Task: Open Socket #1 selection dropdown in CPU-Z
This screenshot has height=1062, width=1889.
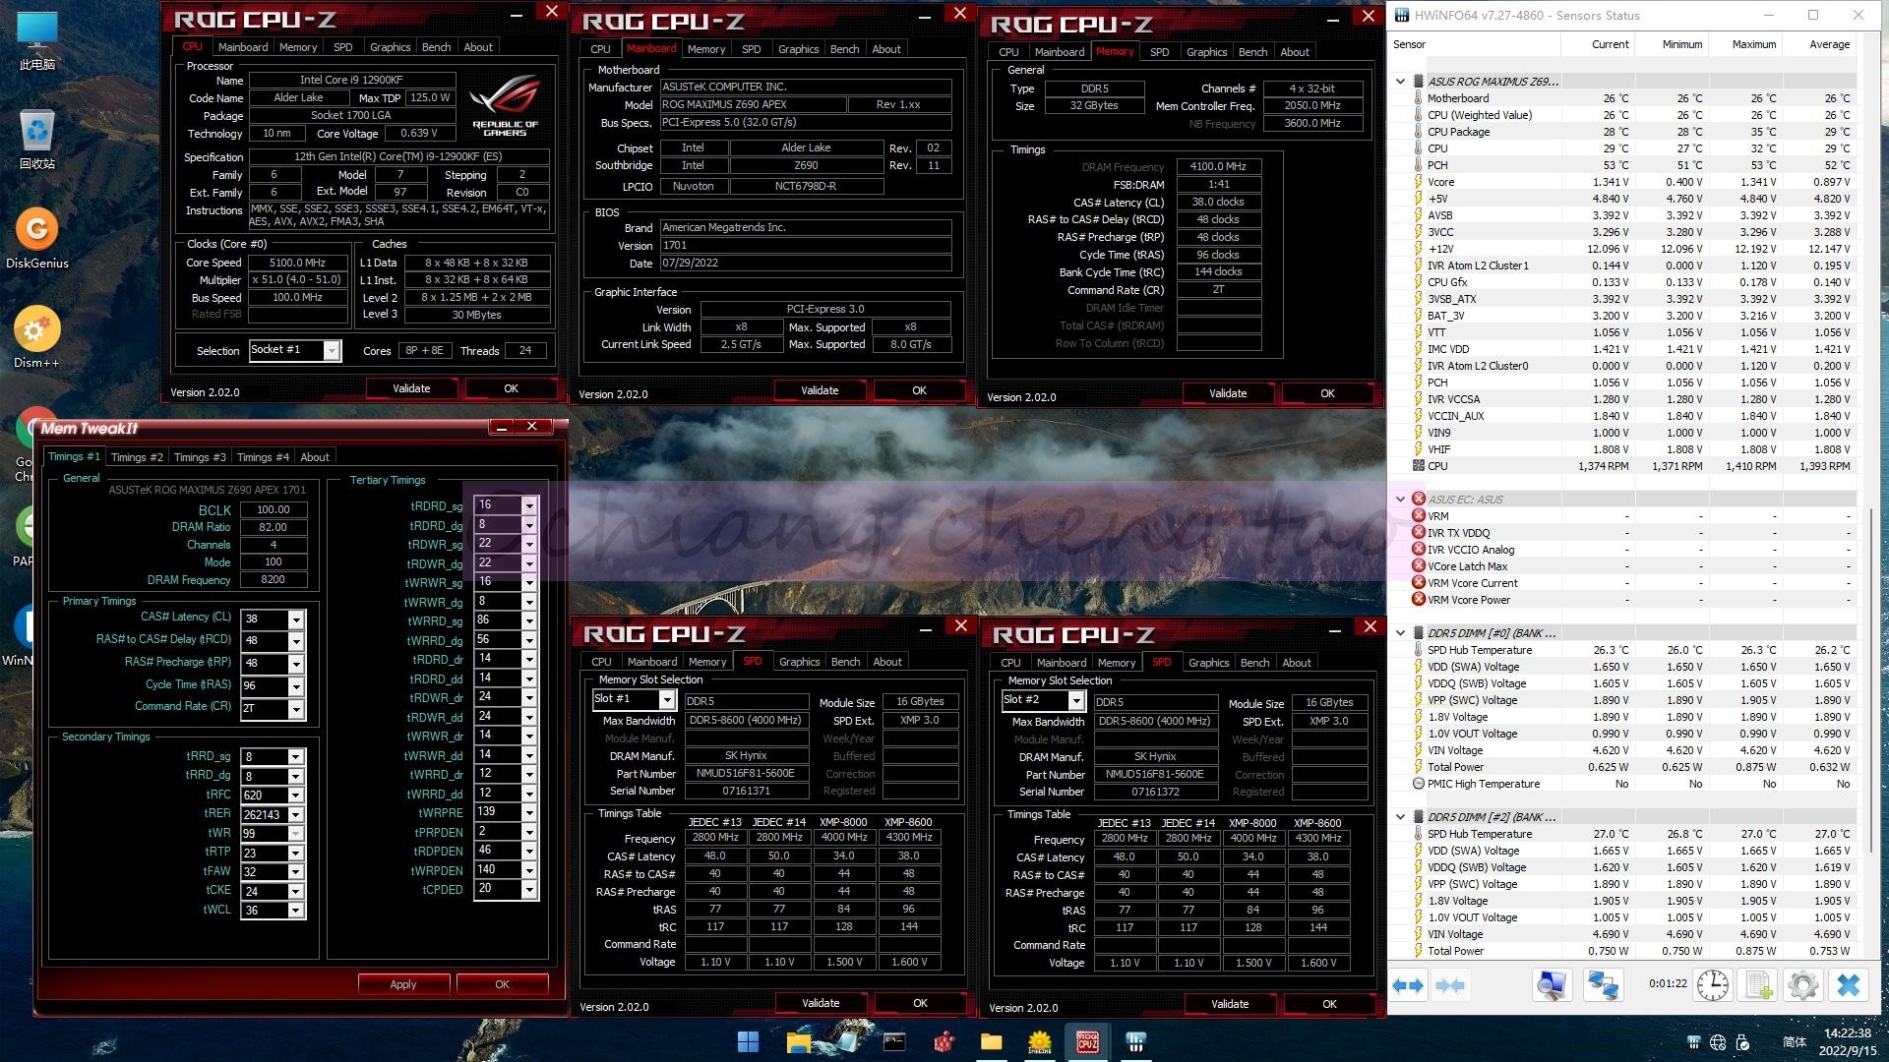Action: 332,351
